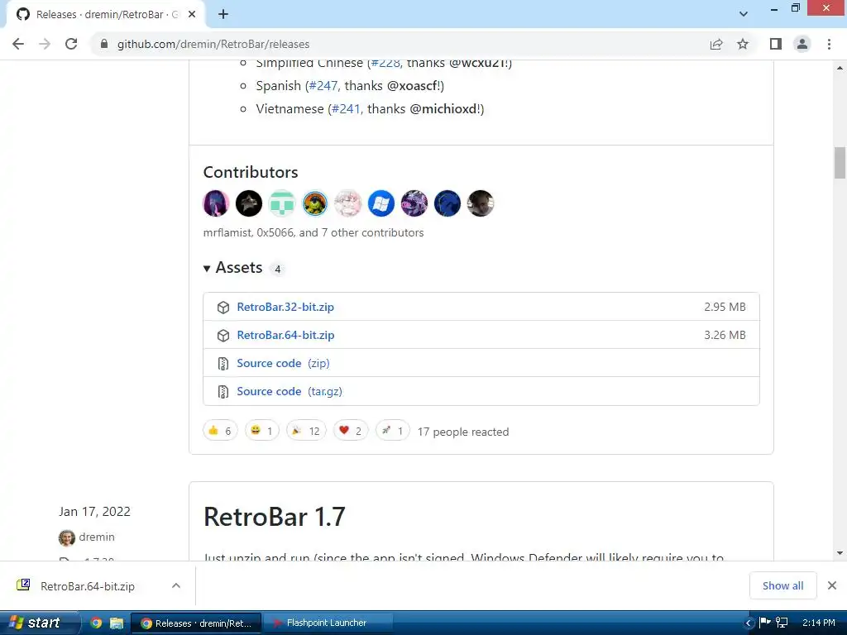Click the address bar URL
Image resolution: width=847 pixels, height=635 pixels.
213,45
